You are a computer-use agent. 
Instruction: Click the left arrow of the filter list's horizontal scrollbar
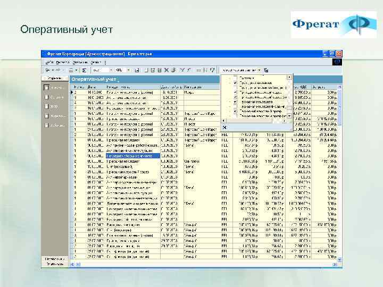click(224, 121)
